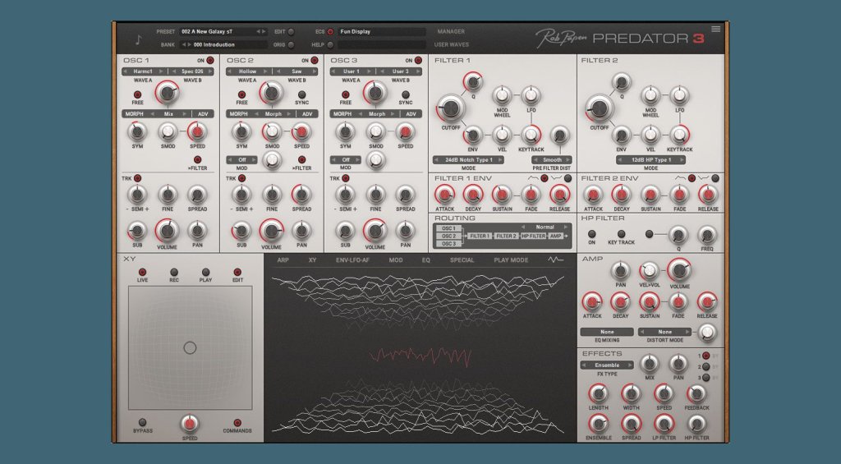Toggle OSC 1 Free LED
Image resolution: width=841 pixels, height=464 pixels.
click(x=137, y=94)
